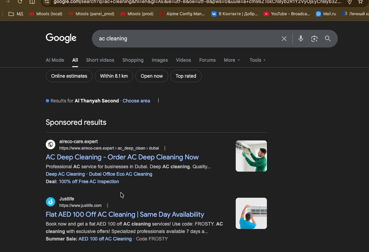
Task: Apply the Open now filter chip
Action: point(152,76)
